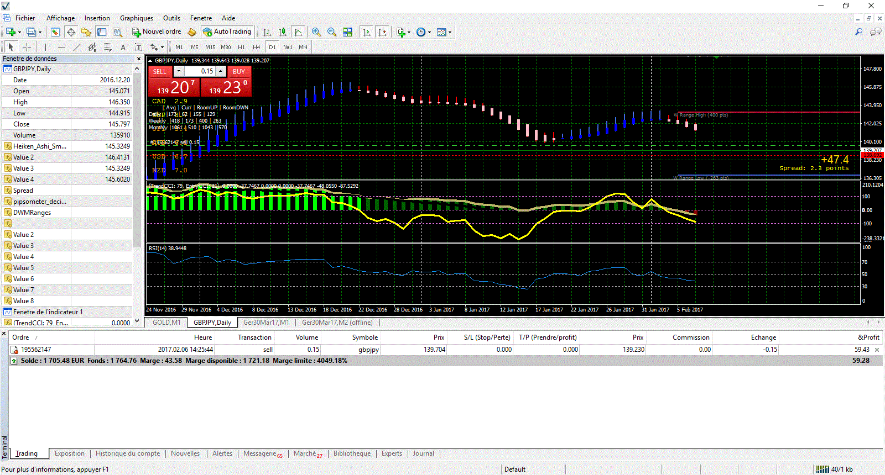This screenshot has width=885, height=475.
Task: Increase lot volume with up arrow
Action: [221, 71]
